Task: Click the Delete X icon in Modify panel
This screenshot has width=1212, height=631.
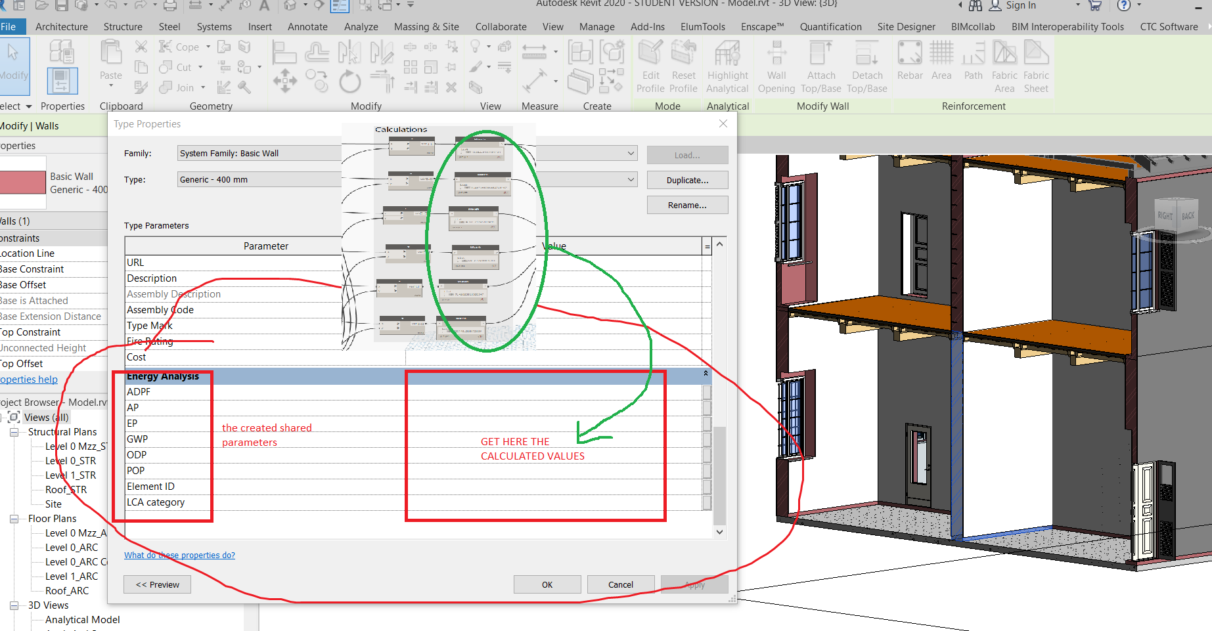Action: (x=451, y=87)
